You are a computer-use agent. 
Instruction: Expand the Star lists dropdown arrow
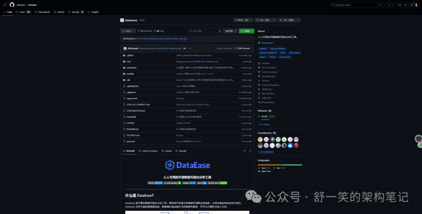click(299, 20)
